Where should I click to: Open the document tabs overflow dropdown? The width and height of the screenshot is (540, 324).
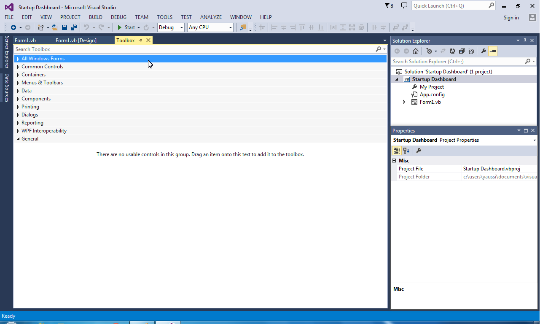(x=384, y=40)
